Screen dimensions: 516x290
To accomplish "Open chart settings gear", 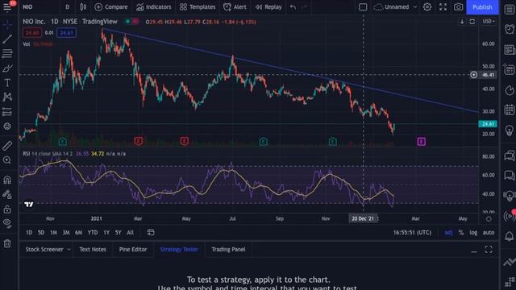I will (427, 7).
